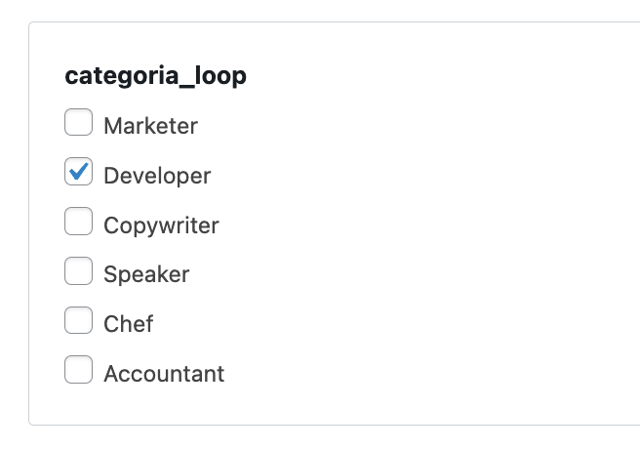Mark the square next to Chef
The height and width of the screenshot is (449, 640).
point(78,322)
